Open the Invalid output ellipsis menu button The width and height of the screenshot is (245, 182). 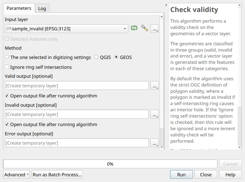(x=154, y=114)
